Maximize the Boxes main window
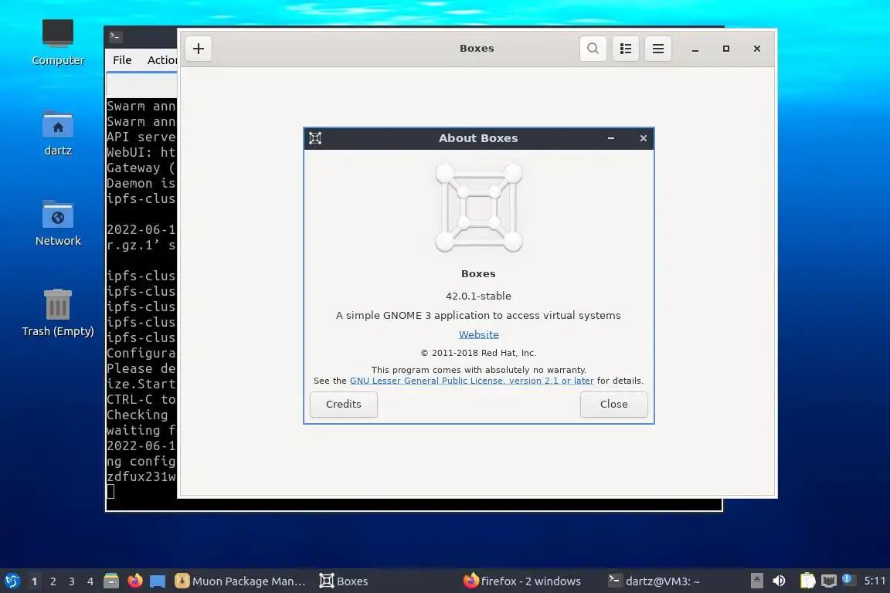The width and height of the screenshot is (890, 593). tap(726, 49)
